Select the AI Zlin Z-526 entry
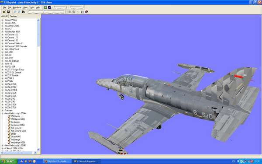Screen dimensions: 262x164 point(10,105)
